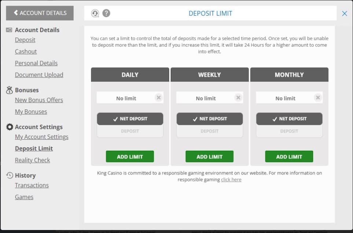The image size is (353, 233).
Task: Click the Weekly No limit input field
Action: pyautogui.click(x=210, y=98)
